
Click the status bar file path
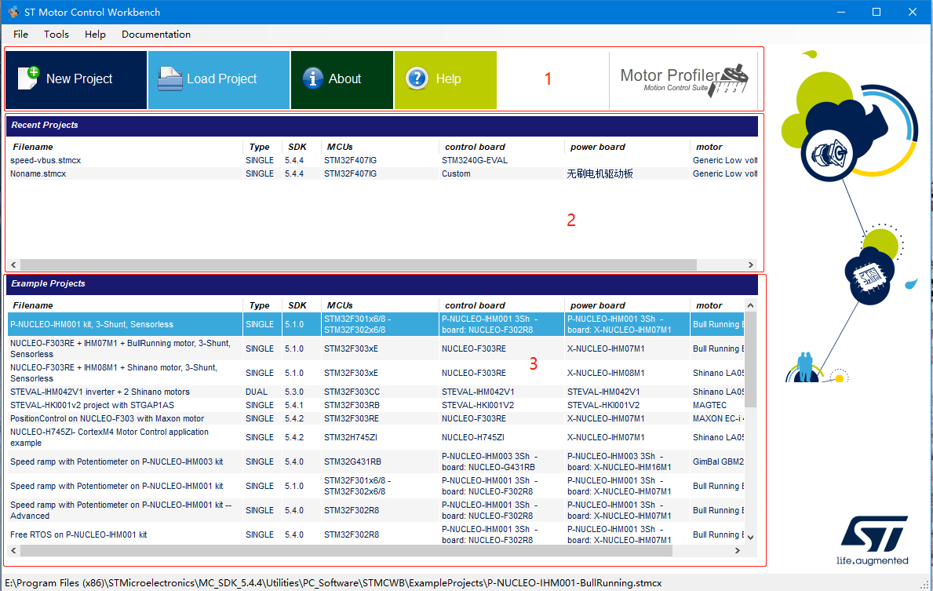pyautogui.click(x=333, y=582)
